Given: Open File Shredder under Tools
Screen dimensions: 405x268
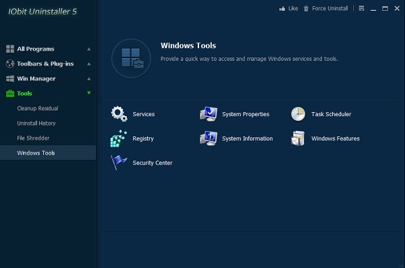Looking at the screenshot, I should pos(33,138).
